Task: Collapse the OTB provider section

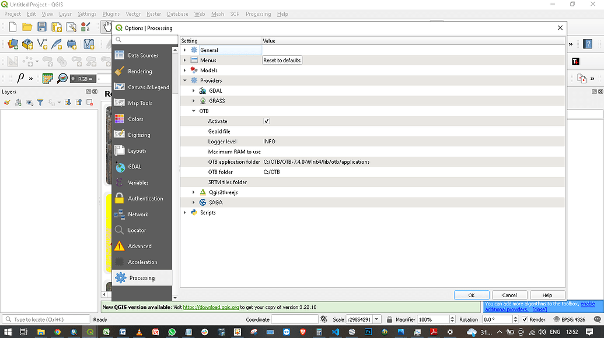Action: pyautogui.click(x=194, y=111)
